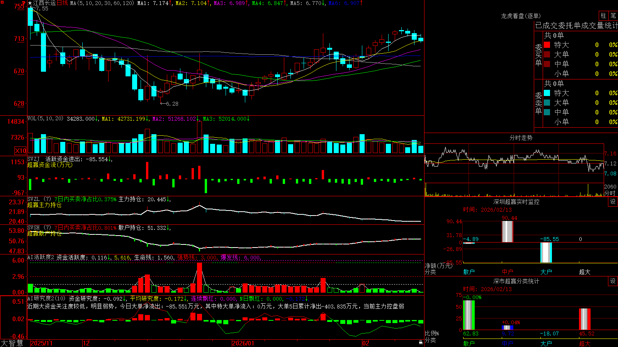Click the 7.55 high price marker
The width and height of the screenshot is (618, 347).
pos(42,8)
